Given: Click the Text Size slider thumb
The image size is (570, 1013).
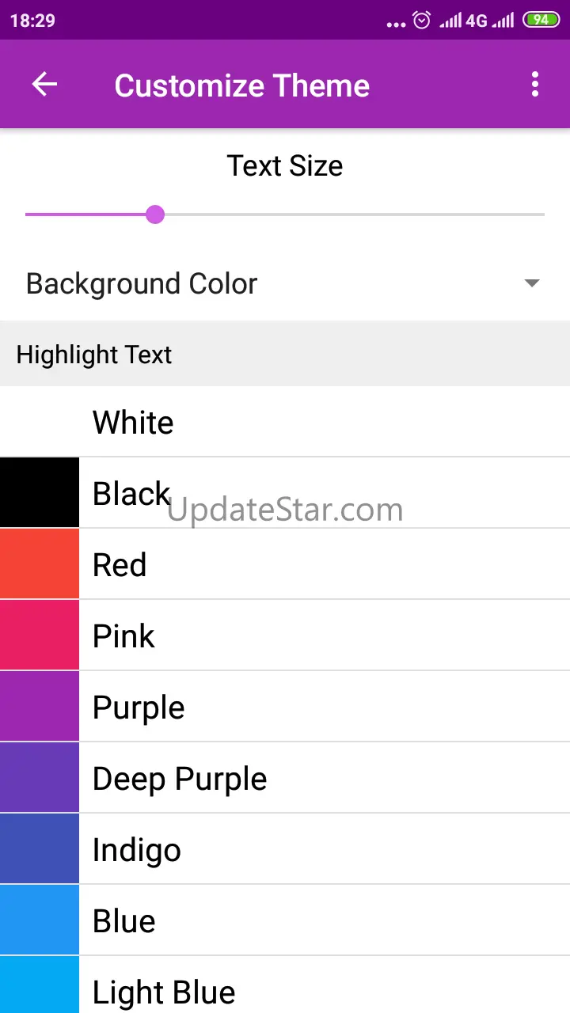Looking at the screenshot, I should [x=155, y=214].
